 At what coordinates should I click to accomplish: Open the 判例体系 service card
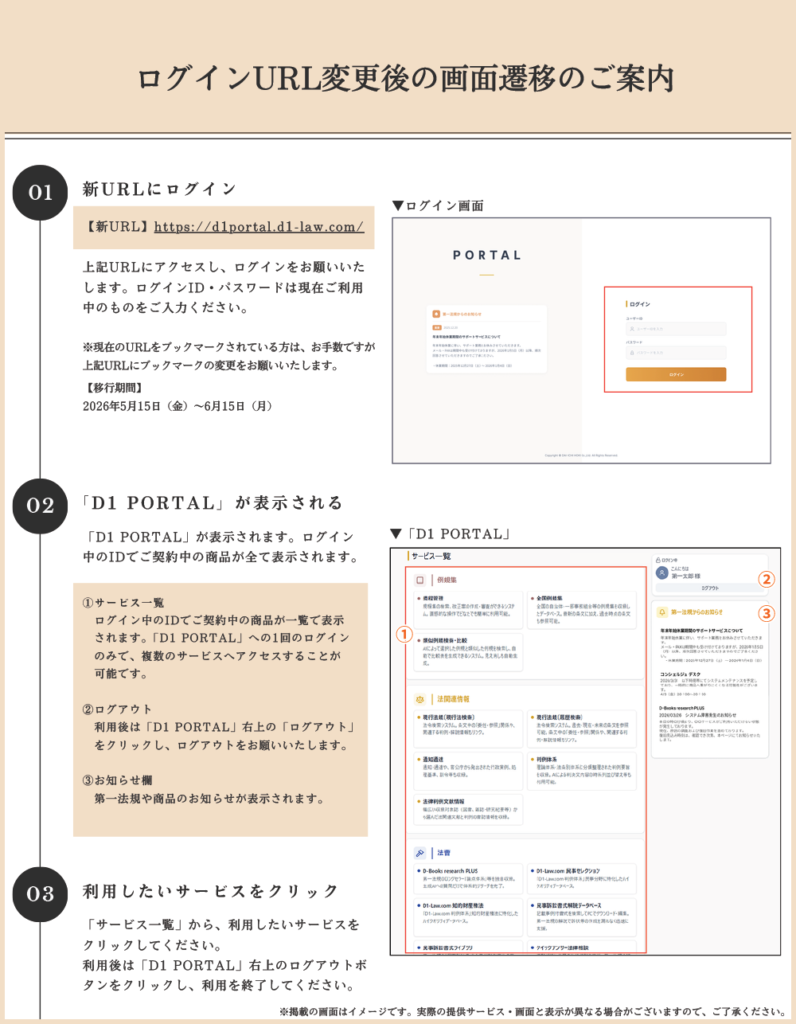(582, 771)
